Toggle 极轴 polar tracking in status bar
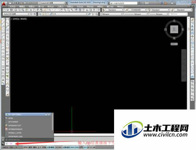This screenshot has width=196, height=150. pyautogui.click(x=44, y=147)
